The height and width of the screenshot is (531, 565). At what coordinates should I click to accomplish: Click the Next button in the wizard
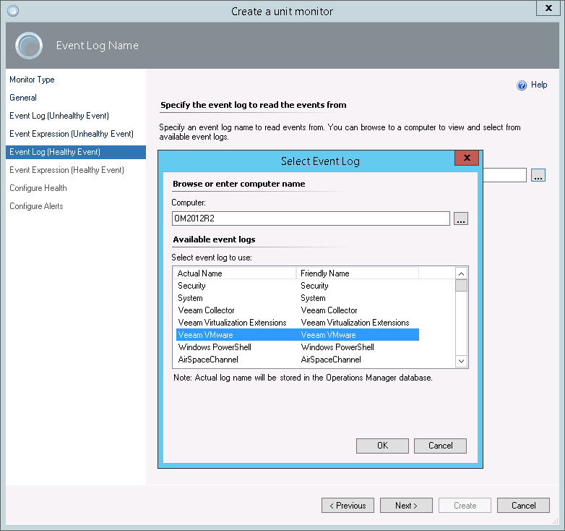(406, 506)
